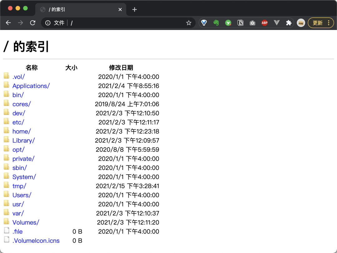This screenshot has height=253, width=337.
Task: Open the System/ directory link
Action: click(x=24, y=177)
